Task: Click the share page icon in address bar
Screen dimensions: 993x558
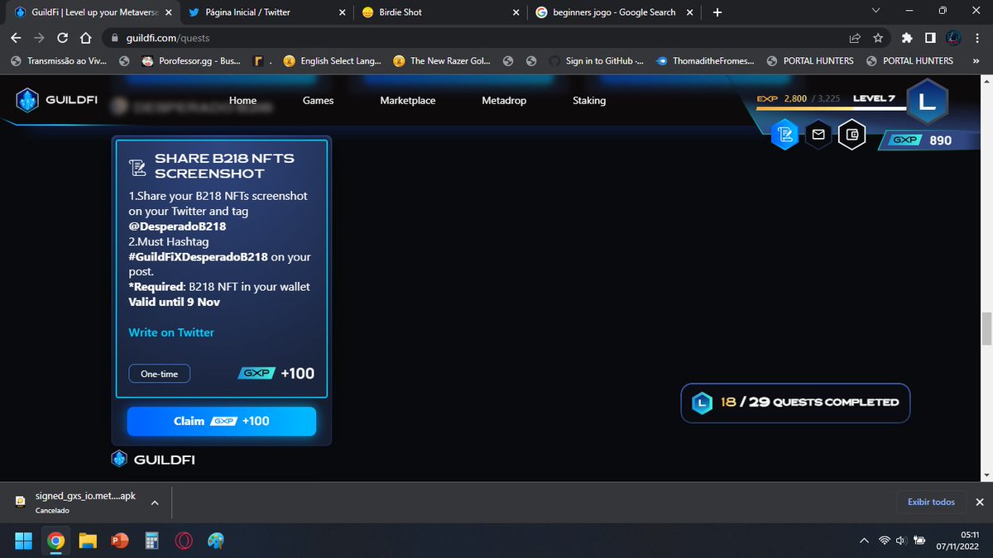Action: tap(854, 37)
